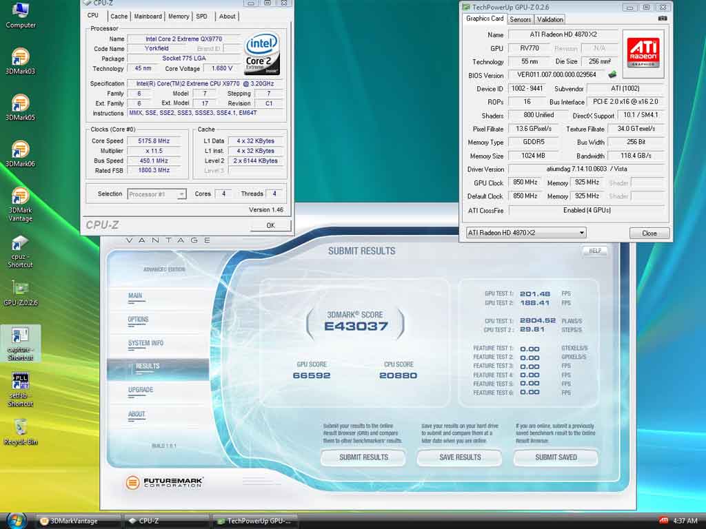The height and width of the screenshot is (529, 706).
Task: Click the CPU score value 20880
Action: point(398,375)
